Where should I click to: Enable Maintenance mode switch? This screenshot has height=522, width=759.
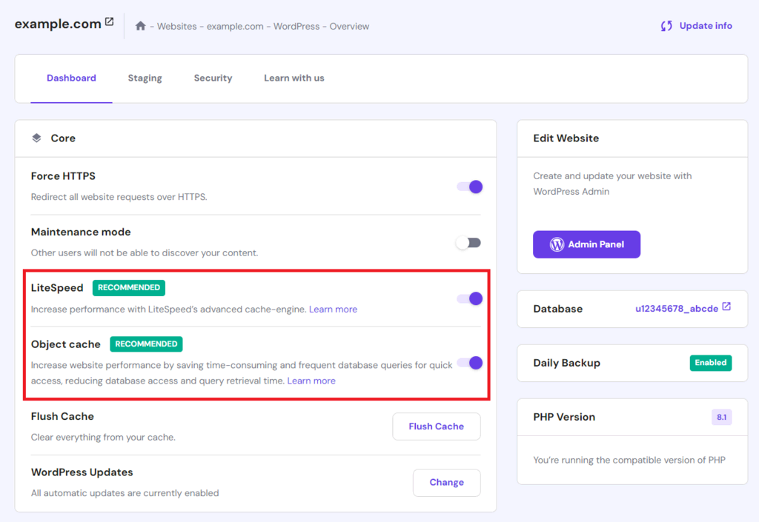[468, 243]
